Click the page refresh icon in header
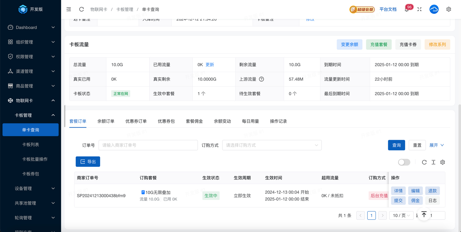 [81, 9]
